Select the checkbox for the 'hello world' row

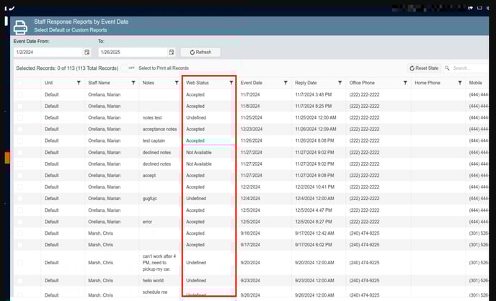pos(20,280)
